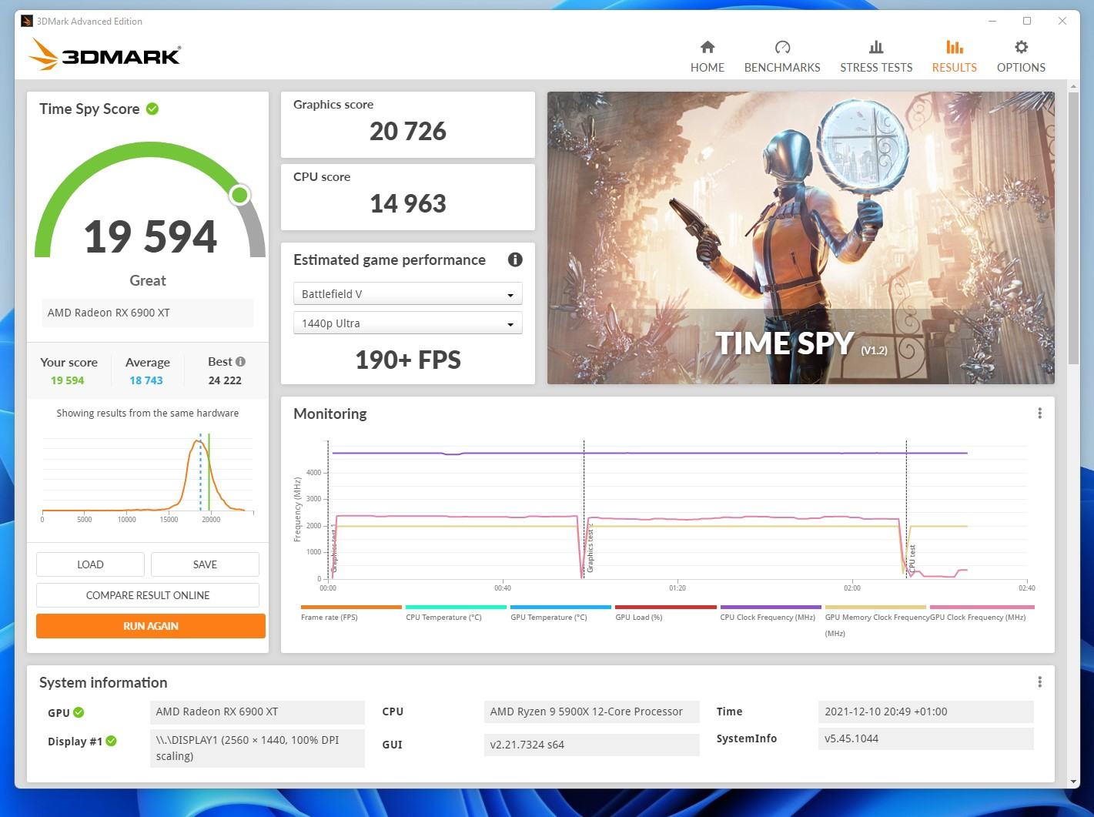Click the vertical scrollbar thumb
This screenshot has width=1094, height=817.
click(1073, 227)
